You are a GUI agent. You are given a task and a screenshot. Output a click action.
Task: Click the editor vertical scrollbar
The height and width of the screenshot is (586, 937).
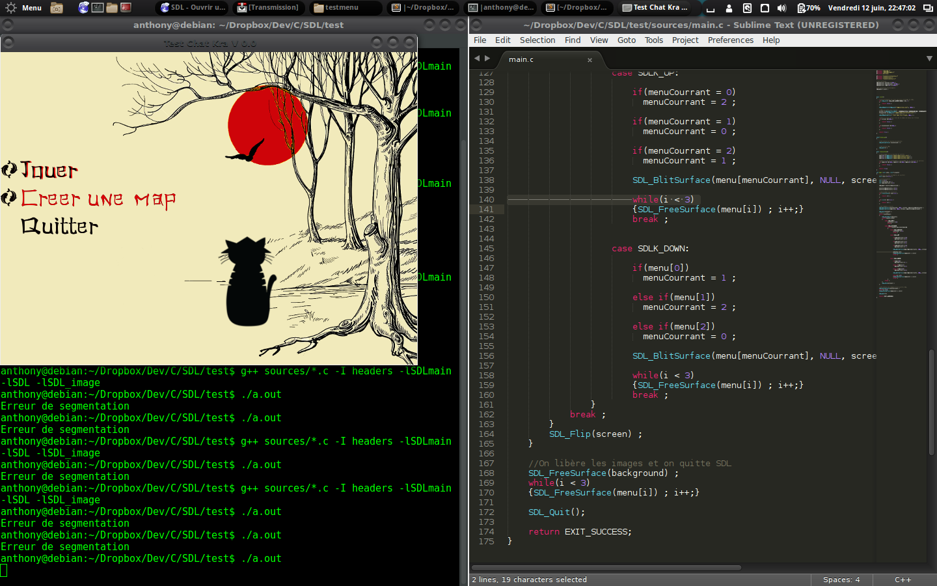coord(932,402)
